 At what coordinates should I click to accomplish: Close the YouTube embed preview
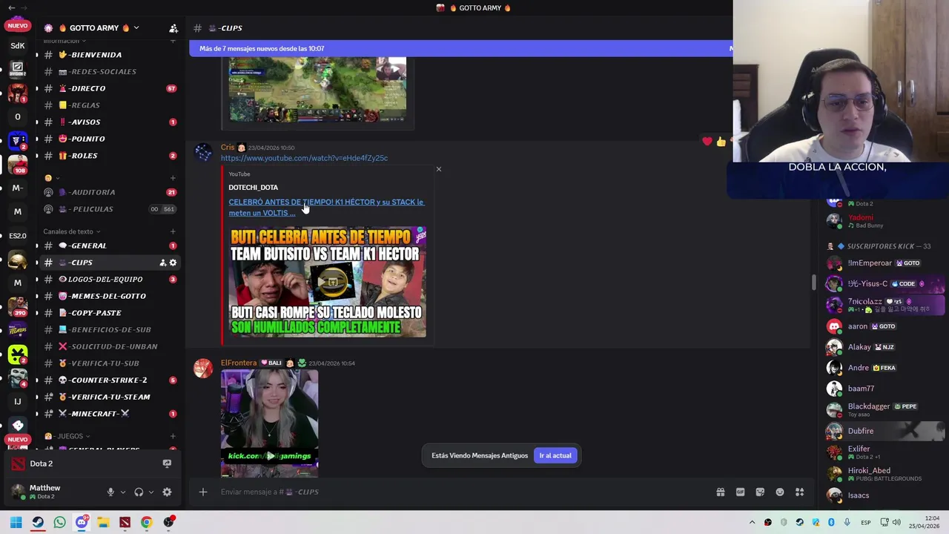(438, 170)
